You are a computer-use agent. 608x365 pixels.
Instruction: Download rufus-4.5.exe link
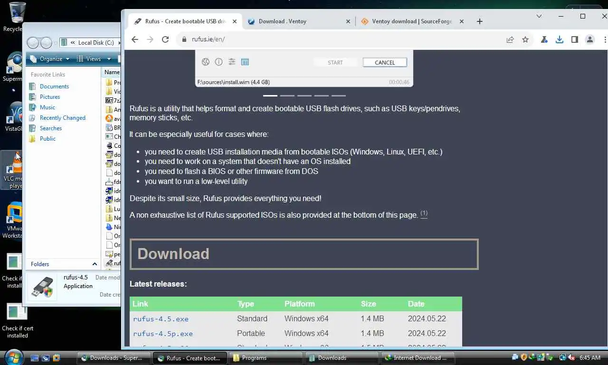pos(161,319)
